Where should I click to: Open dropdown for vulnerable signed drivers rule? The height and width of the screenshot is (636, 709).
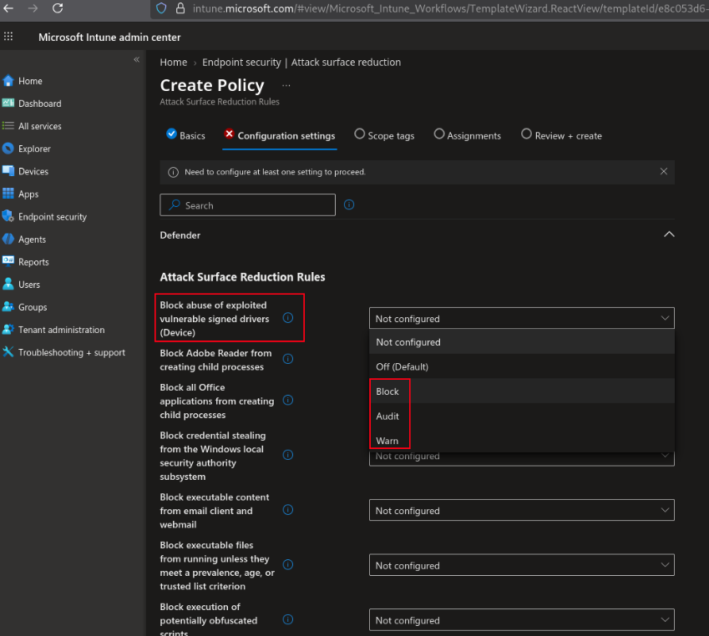coord(521,318)
